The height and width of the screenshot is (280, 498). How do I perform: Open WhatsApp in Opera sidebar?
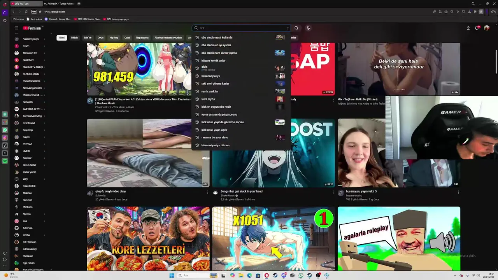point(5,130)
